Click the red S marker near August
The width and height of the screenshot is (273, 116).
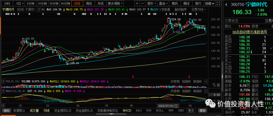click(189, 76)
